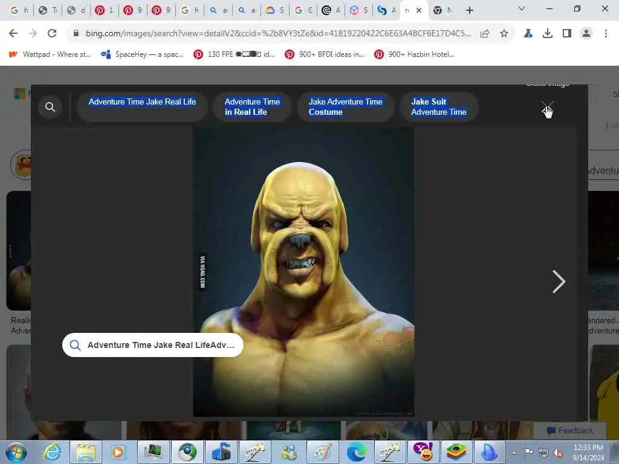The height and width of the screenshot is (464, 619).
Task: Open Chrome icon on the taskbar
Action: pyautogui.click(x=187, y=452)
